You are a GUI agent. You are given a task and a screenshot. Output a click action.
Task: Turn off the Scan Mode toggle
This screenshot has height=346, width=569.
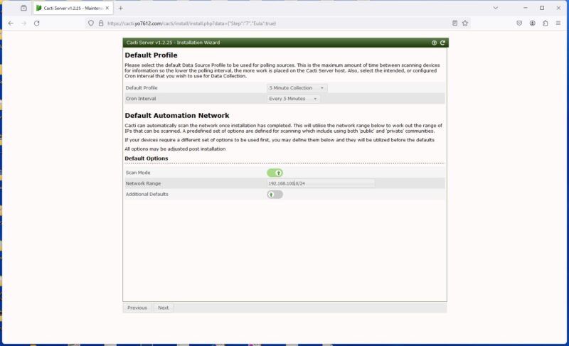(275, 173)
